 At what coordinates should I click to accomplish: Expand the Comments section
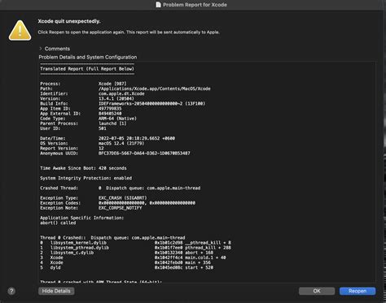[41, 49]
